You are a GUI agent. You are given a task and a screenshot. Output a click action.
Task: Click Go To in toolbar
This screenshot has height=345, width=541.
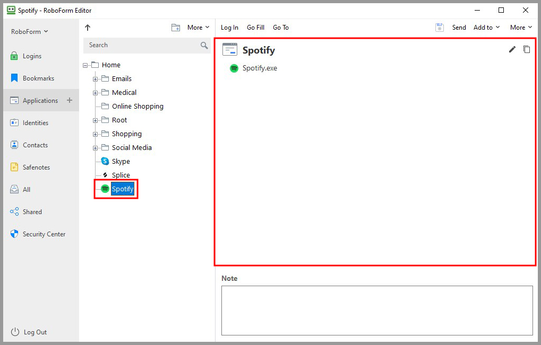[281, 28]
